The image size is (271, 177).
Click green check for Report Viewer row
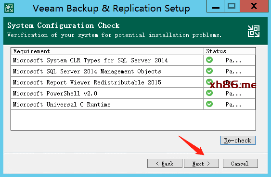[x=209, y=82]
